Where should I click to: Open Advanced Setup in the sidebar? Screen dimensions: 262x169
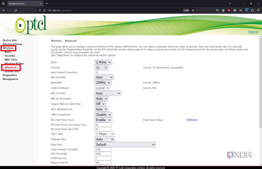tap(12, 44)
